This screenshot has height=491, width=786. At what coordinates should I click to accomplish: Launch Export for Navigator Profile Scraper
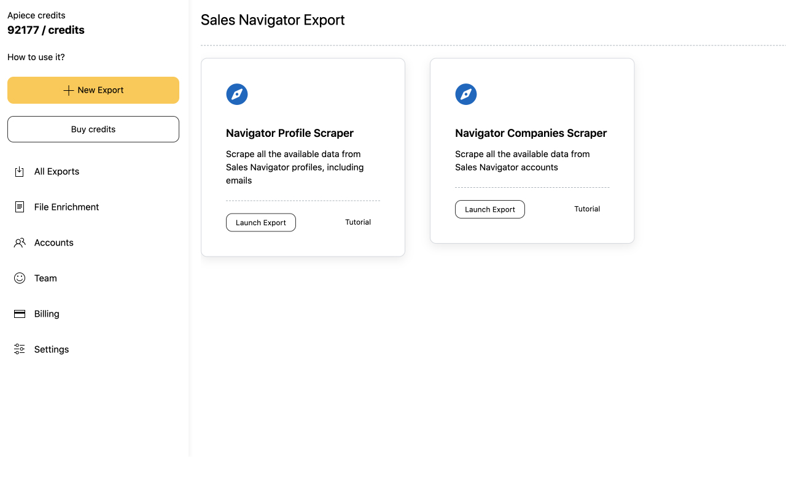click(x=261, y=222)
